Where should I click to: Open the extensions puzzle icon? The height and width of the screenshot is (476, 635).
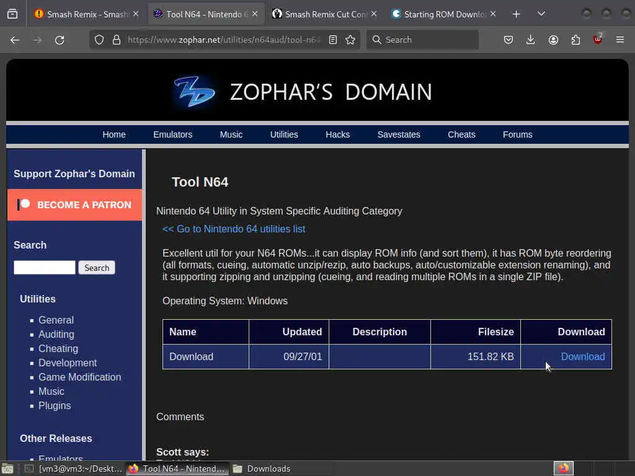(575, 40)
